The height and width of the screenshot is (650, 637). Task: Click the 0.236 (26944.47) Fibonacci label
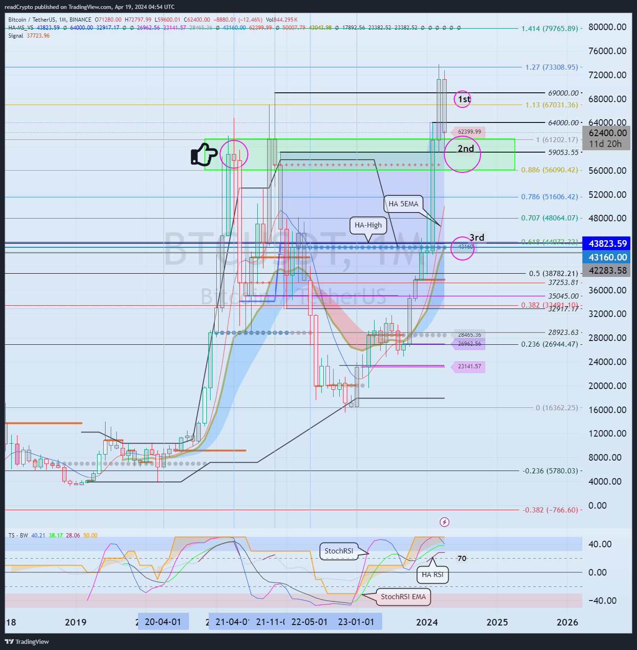click(x=549, y=344)
